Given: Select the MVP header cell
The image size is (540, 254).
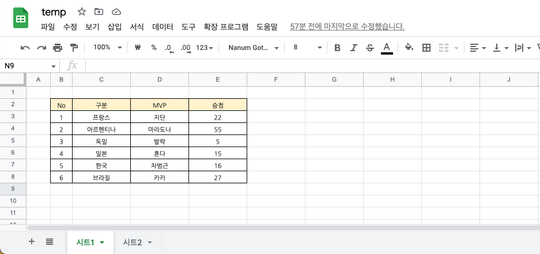Looking at the screenshot, I should (x=160, y=105).
